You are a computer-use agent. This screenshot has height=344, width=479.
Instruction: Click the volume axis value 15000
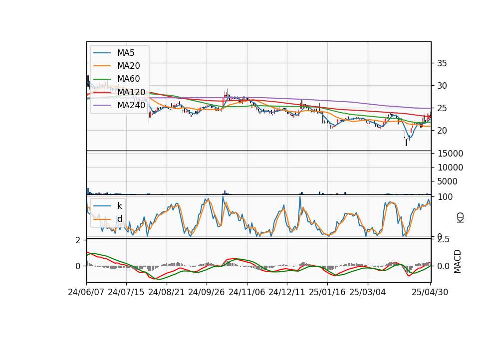450,154
